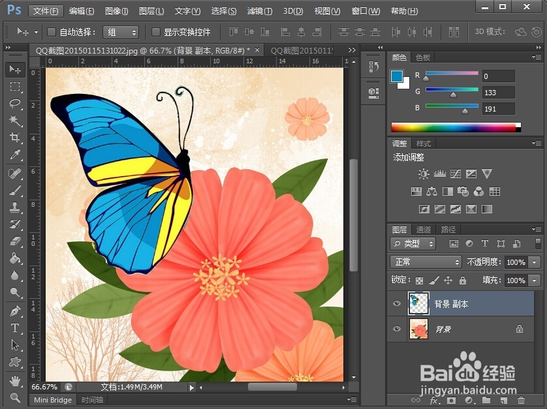Screen dimensions: 547x409
Task: Toggle visibility of the 背景 layer
Action: (397, 329)
